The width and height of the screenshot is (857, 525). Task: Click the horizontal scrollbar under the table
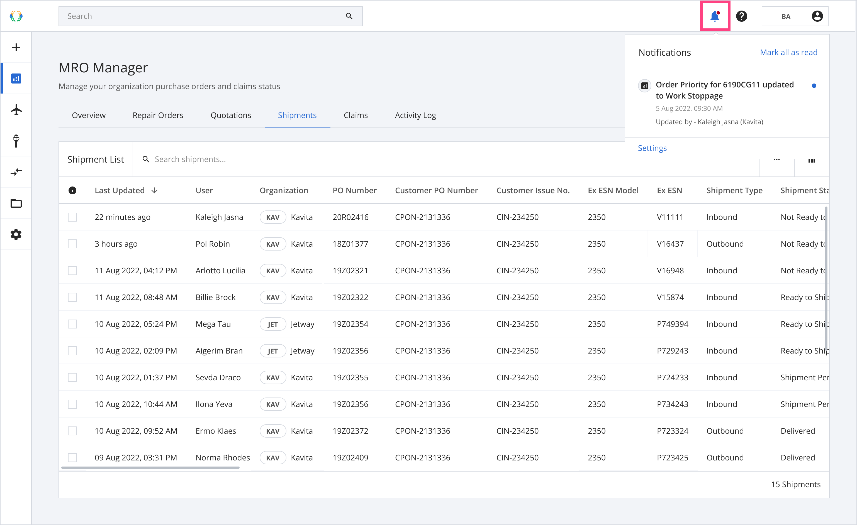(x=150, y=468)
